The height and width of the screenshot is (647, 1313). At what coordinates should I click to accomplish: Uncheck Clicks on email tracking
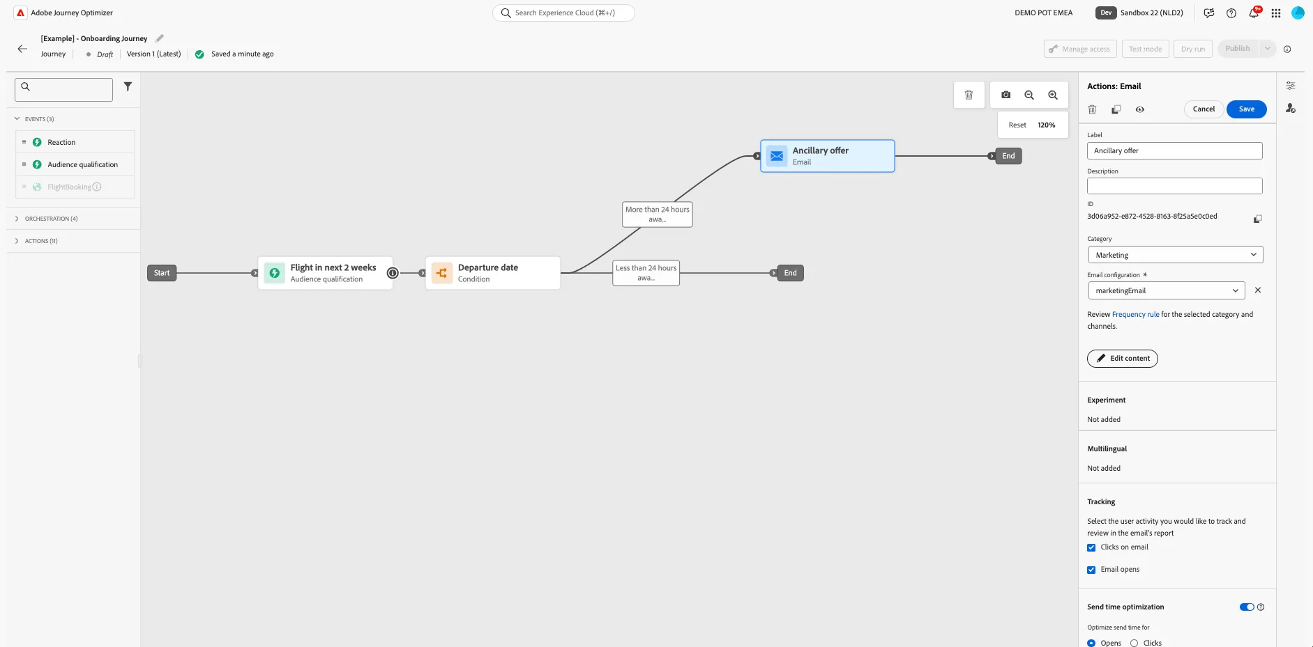1091,547
